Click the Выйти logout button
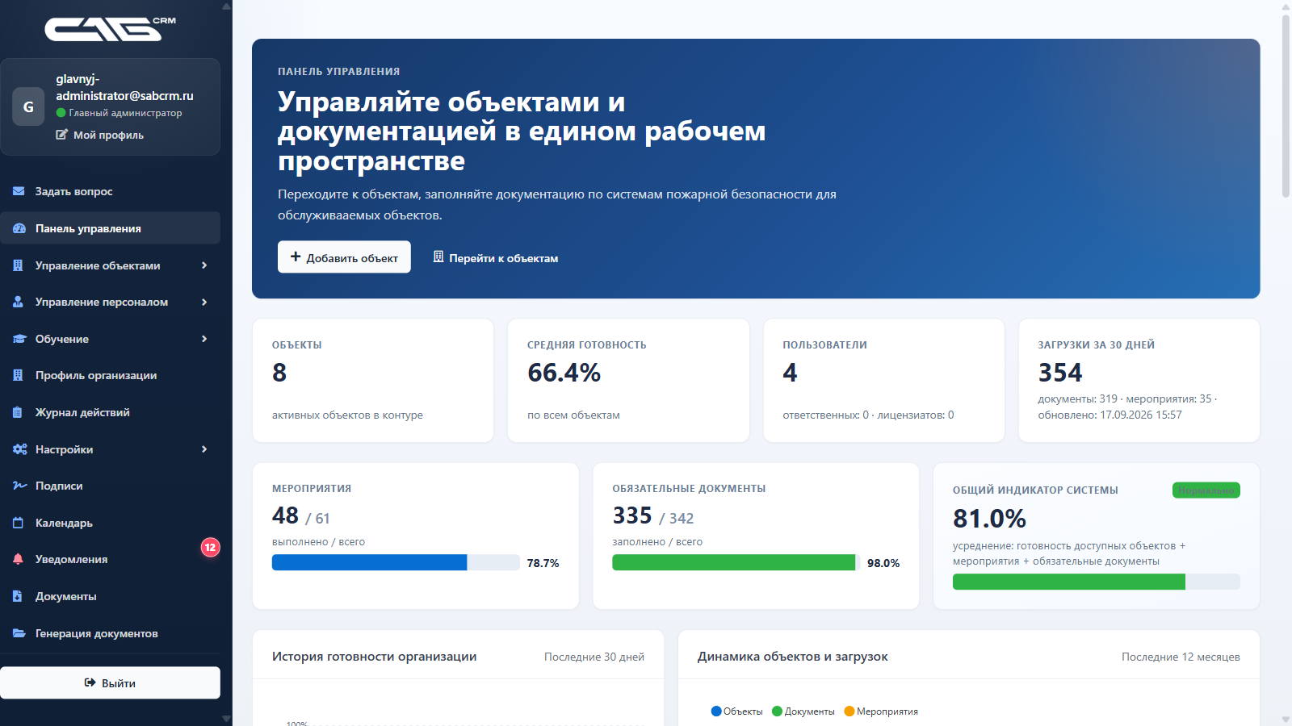Image resolution: width=1292 pixels, height=726 pixels. [110, 682]
